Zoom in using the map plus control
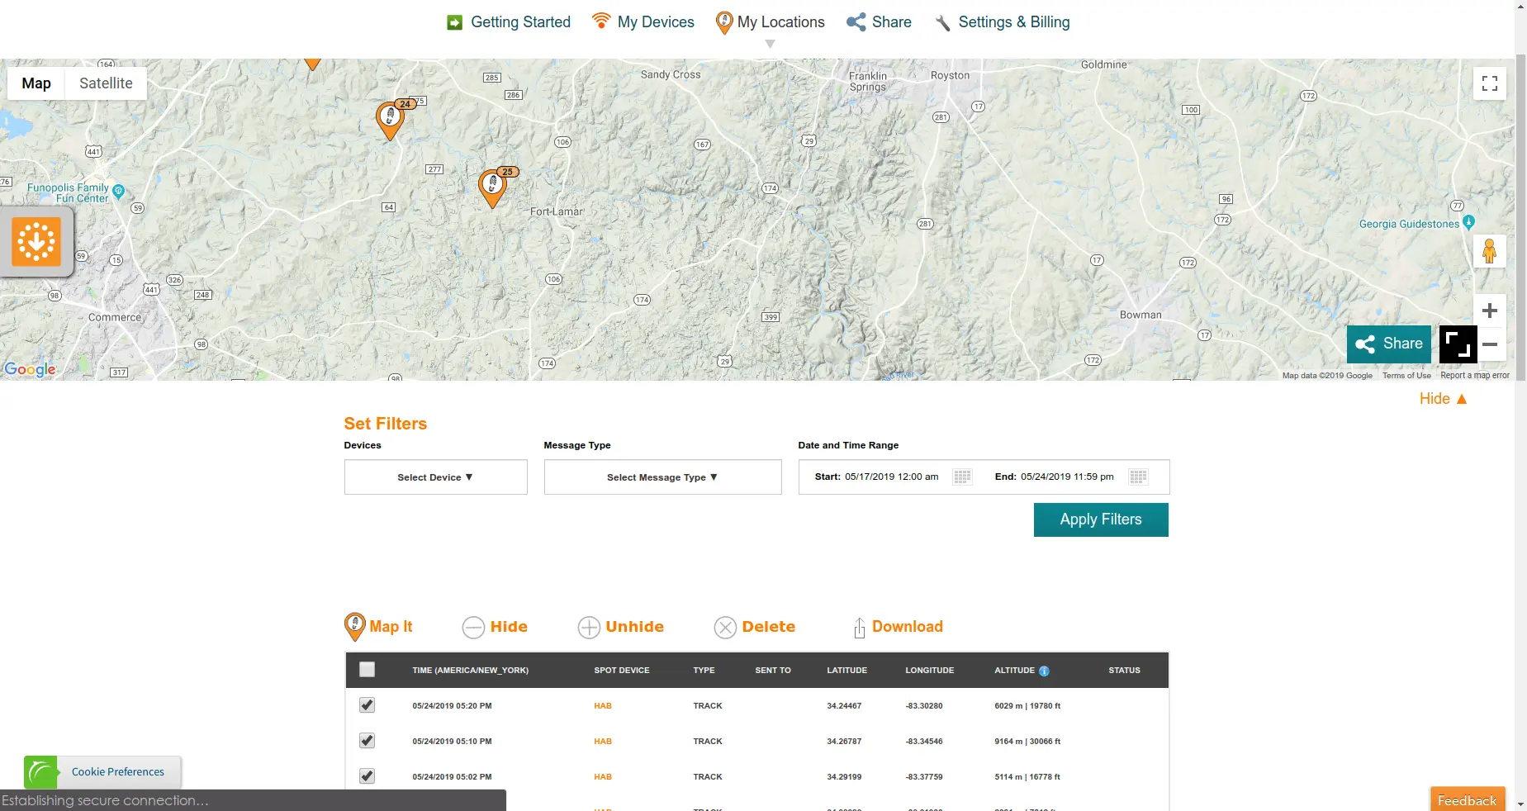Image resolution: width=1527 pixels, height=811 pixels. click(x=1490, y=311)
